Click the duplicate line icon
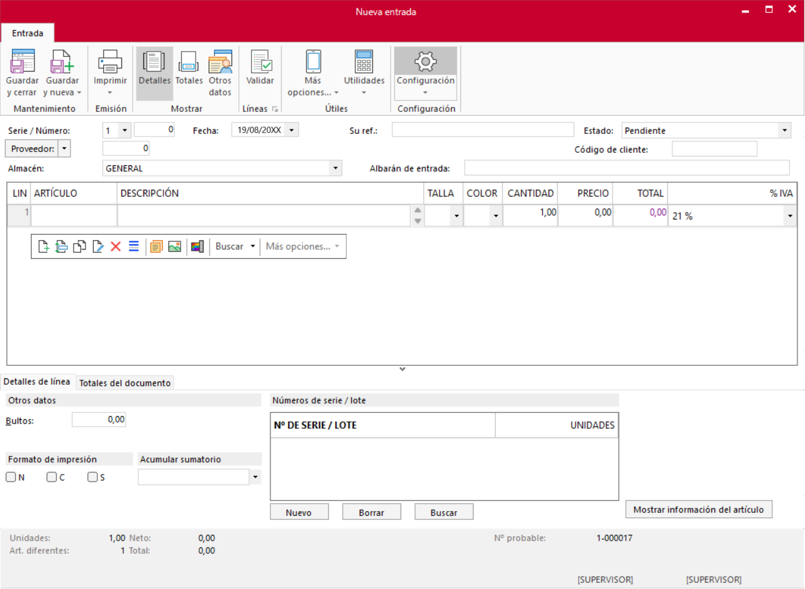 (79, 246)
